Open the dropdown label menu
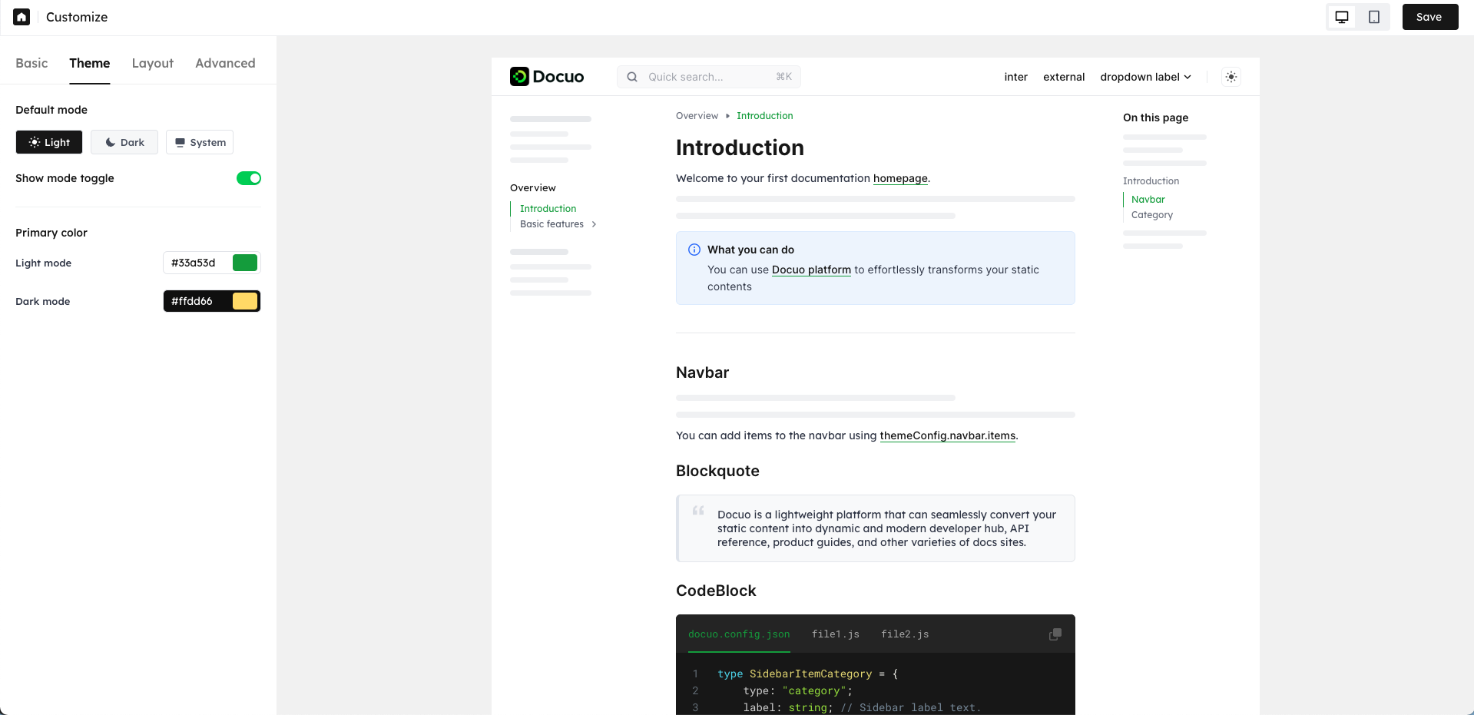The width and height of the screenshot is (1474, 715). [x=1145, y=77]
